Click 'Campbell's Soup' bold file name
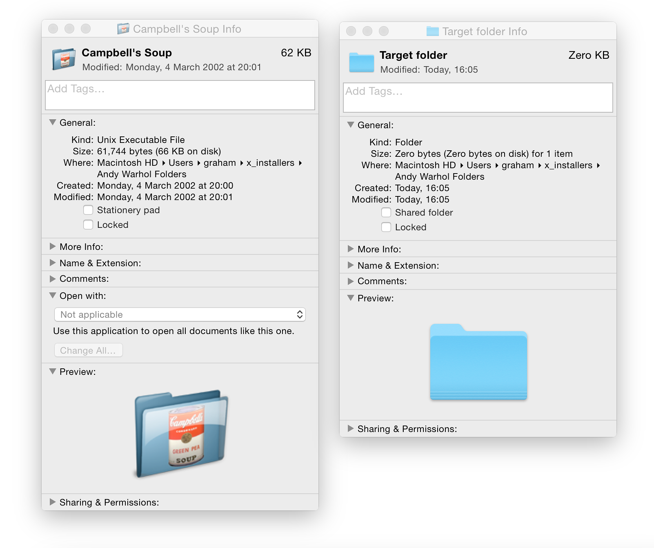Viewport: 654px width, 548px height. 127,53
